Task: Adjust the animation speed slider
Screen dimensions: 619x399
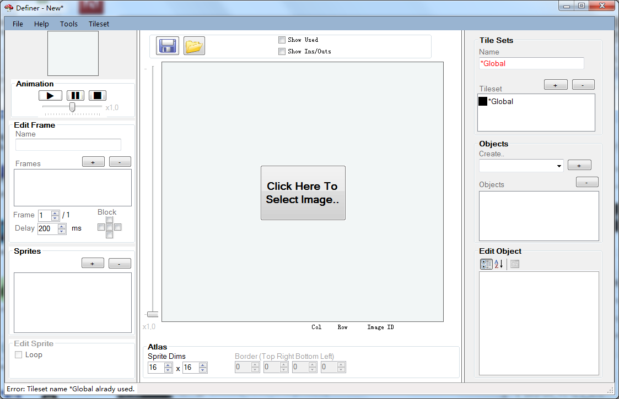Action: click(72, 107)
